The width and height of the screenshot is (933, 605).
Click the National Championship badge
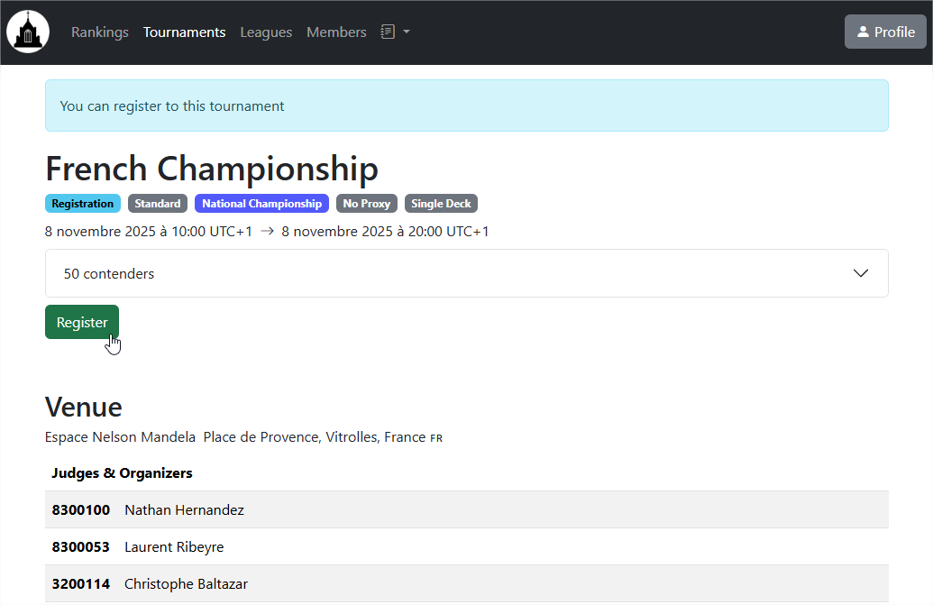click(x=261, y=204)
